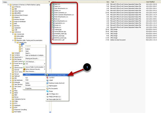Click the folder tree scrollbar thumb
Image resolution: width=161 pixels, height=113 pixels.
point(50,45)
